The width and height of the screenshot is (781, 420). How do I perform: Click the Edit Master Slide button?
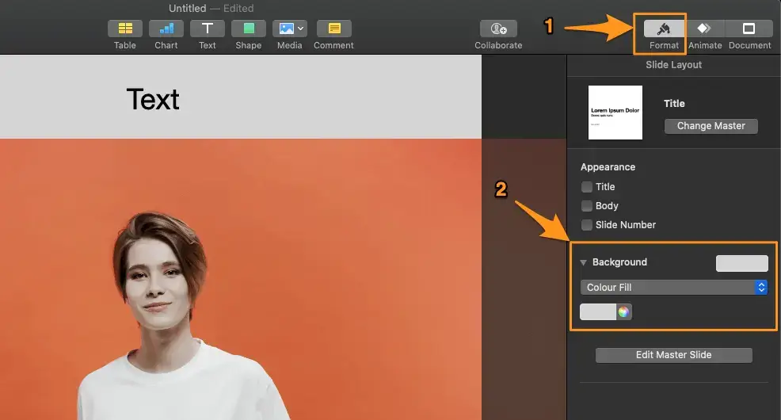(x=673, y=355)
